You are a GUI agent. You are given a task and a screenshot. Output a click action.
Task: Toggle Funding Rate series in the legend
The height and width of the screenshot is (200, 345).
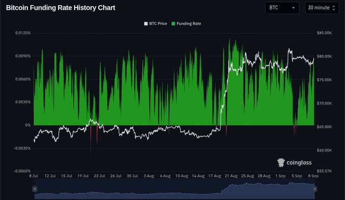click(x=186, y=23)
